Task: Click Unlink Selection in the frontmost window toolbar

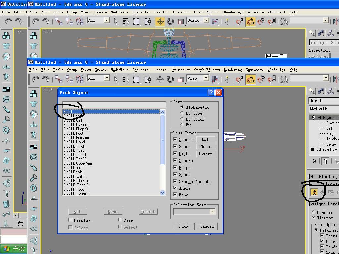Action: pos(69,79)
